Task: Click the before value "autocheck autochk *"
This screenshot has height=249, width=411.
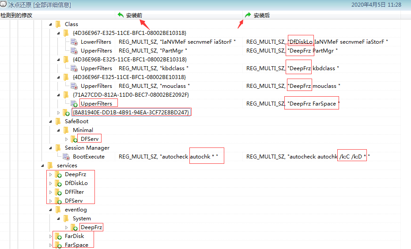Action: coord(189,157)
